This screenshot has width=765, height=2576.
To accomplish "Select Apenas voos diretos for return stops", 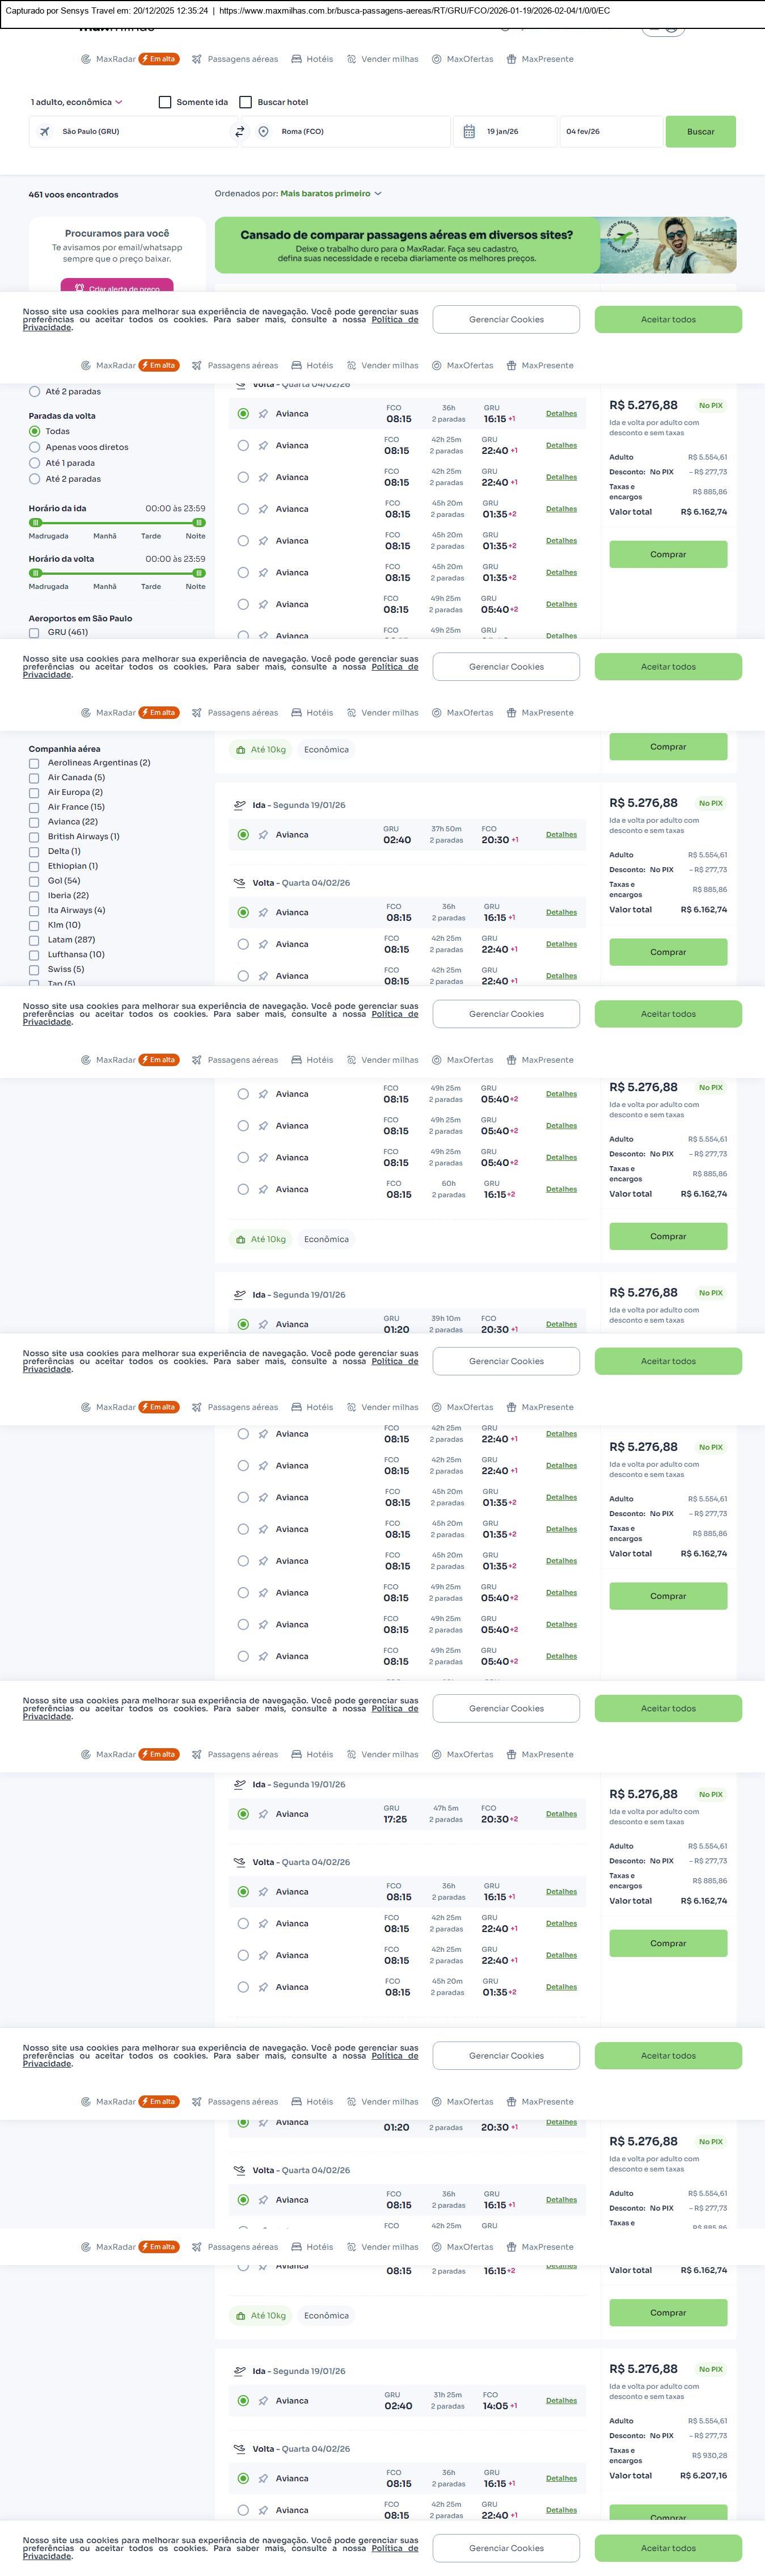I will 35,447.
